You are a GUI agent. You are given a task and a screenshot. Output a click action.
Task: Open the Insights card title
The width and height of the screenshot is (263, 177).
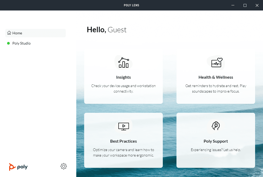(123, 77)
